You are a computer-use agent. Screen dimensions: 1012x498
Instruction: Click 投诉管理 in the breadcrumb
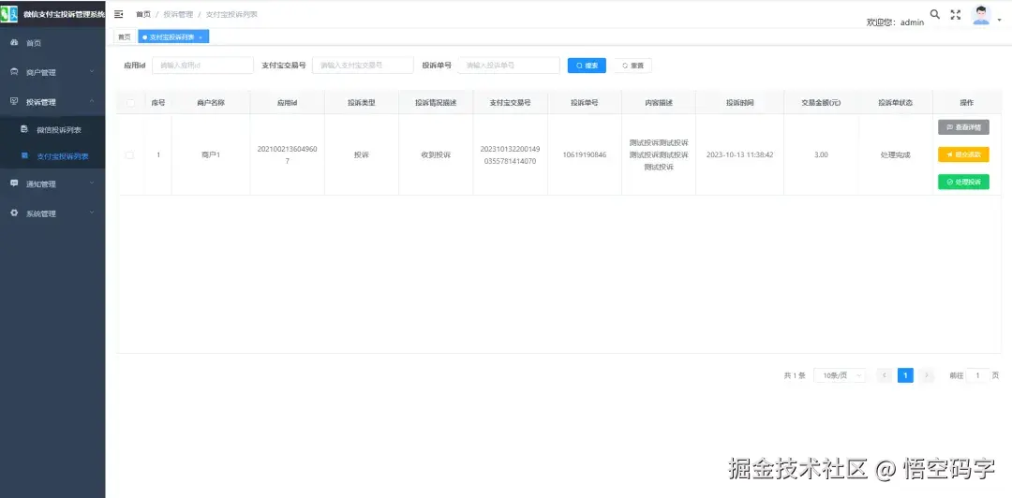tap(177, 13)
